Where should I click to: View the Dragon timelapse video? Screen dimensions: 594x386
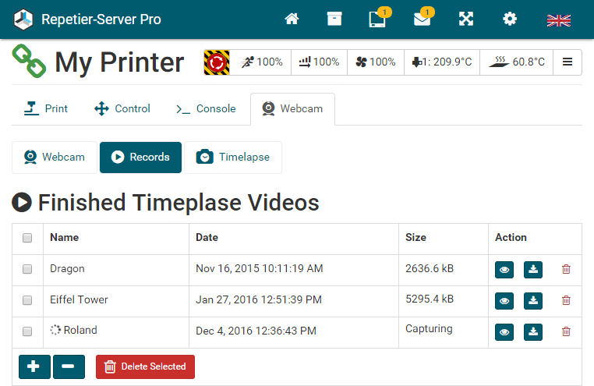pos(504,269)
